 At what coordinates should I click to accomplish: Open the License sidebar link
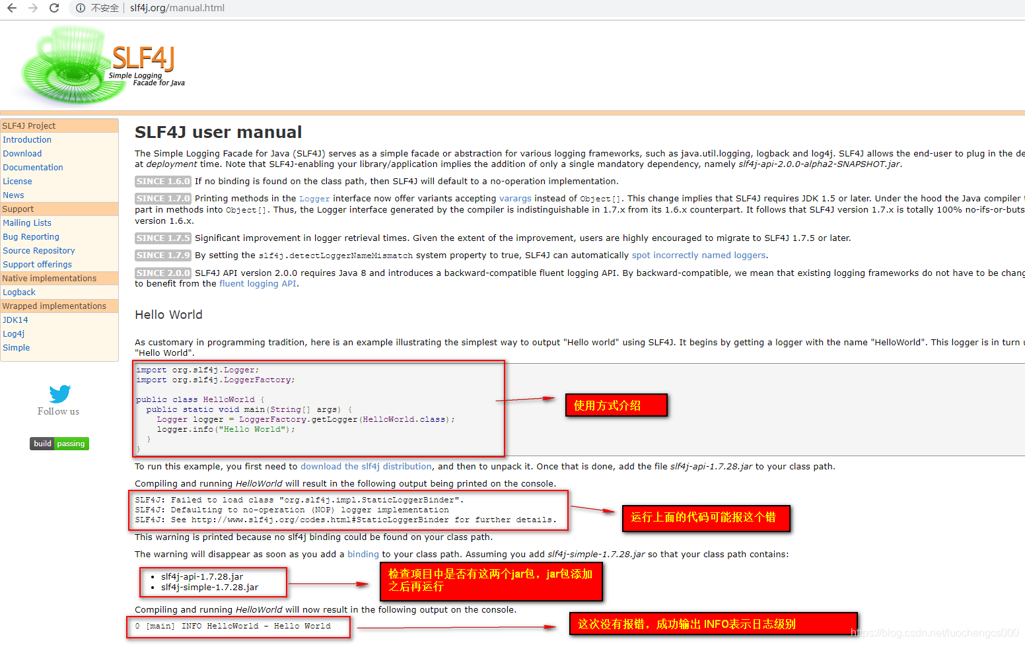(17, 181)
